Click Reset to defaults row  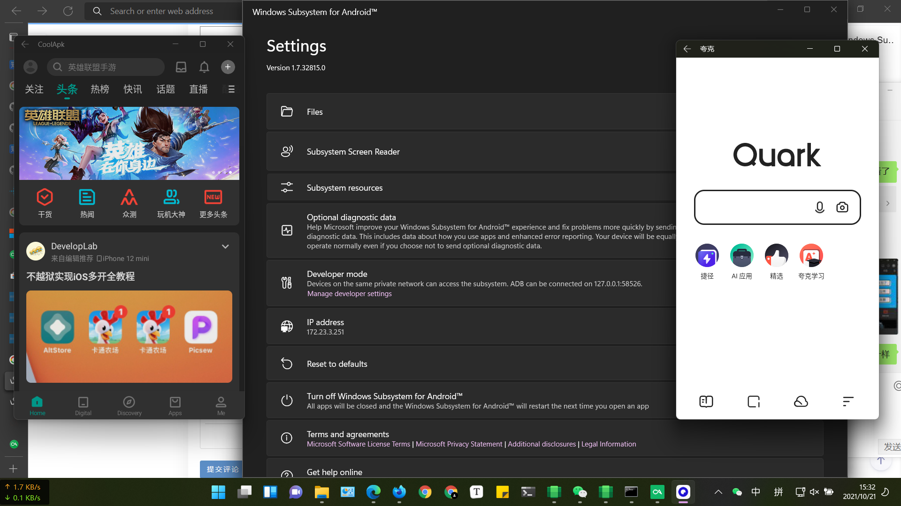click(x=471, y=364)
